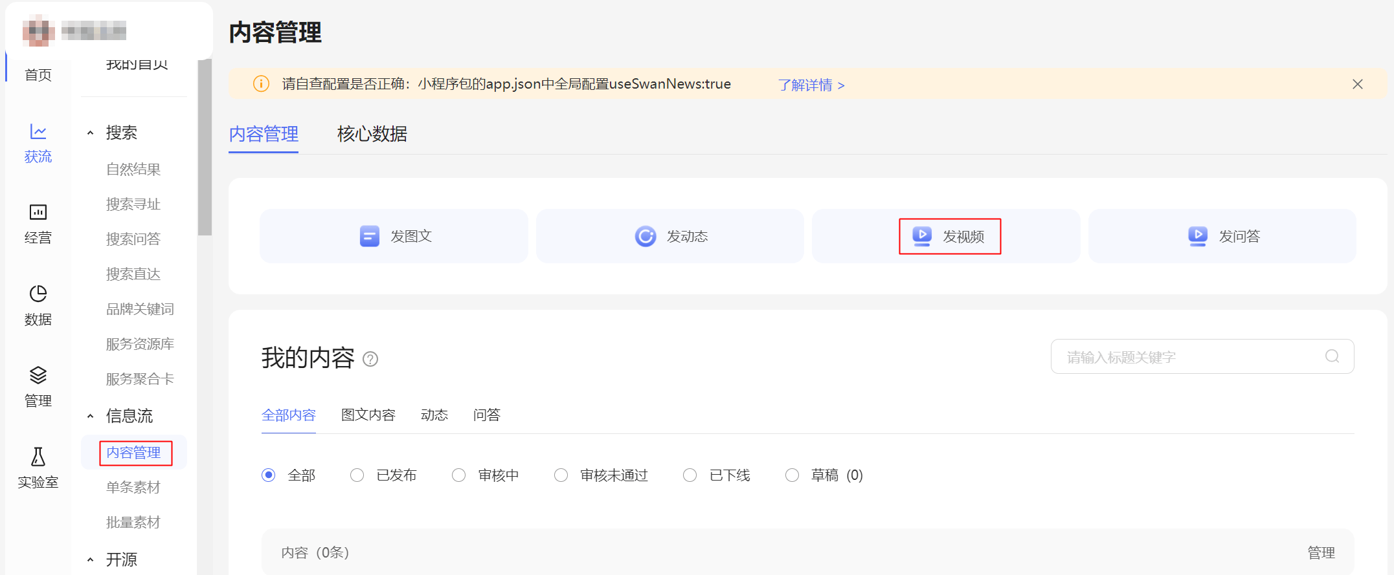Open 批量素材 in the sidebar
Viewport: 1394px width, 575px height.
pos(133,523)
